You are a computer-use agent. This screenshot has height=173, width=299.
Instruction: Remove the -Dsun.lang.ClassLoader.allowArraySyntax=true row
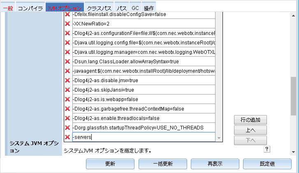(x=67, y=62)
